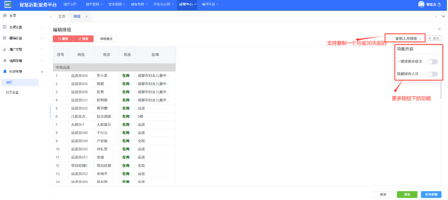Open 排班备注 notes button
448x200 pixels.
tap(106, 39)
